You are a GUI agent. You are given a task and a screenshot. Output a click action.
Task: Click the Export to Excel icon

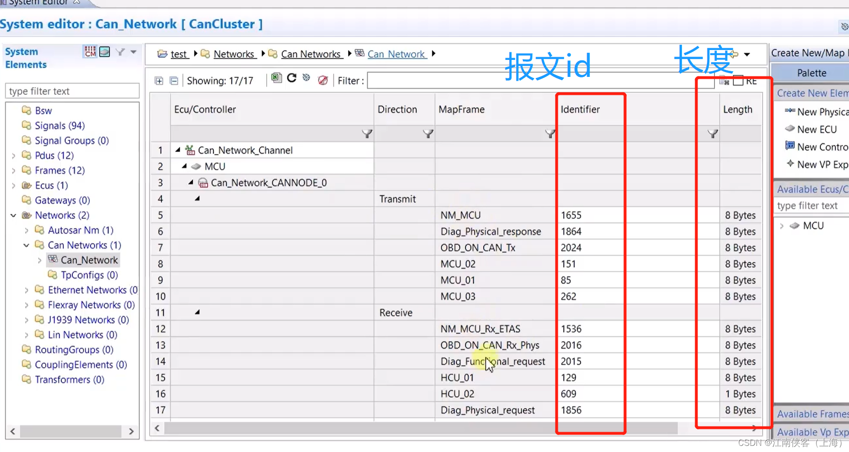point(277,78)
